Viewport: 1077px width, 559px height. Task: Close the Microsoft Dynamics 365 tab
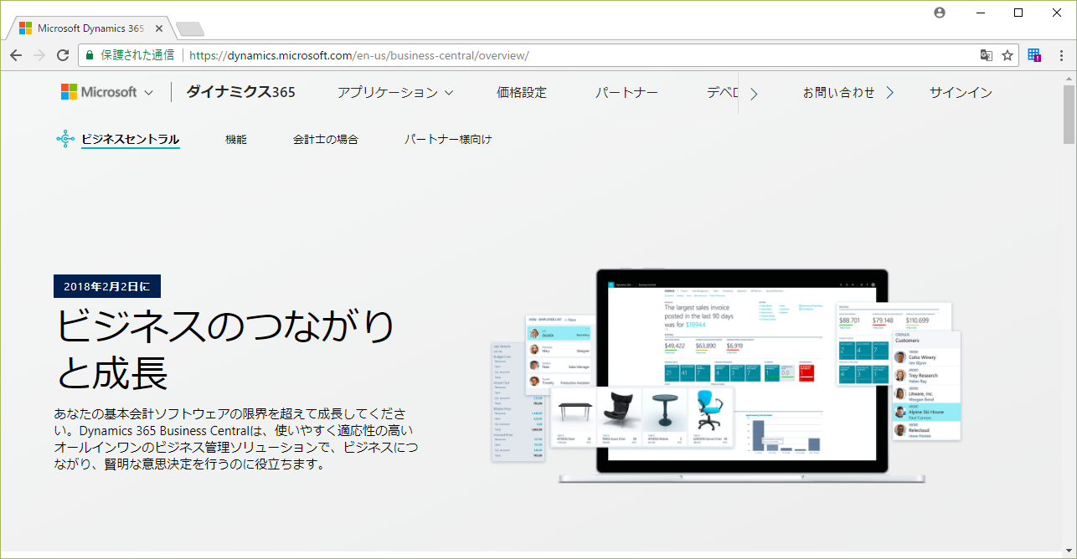159,28
